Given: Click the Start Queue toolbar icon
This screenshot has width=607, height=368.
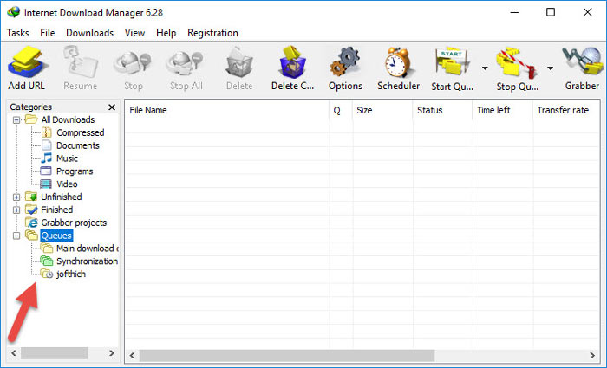Looking at the screenshot, I should pos(452,61).
